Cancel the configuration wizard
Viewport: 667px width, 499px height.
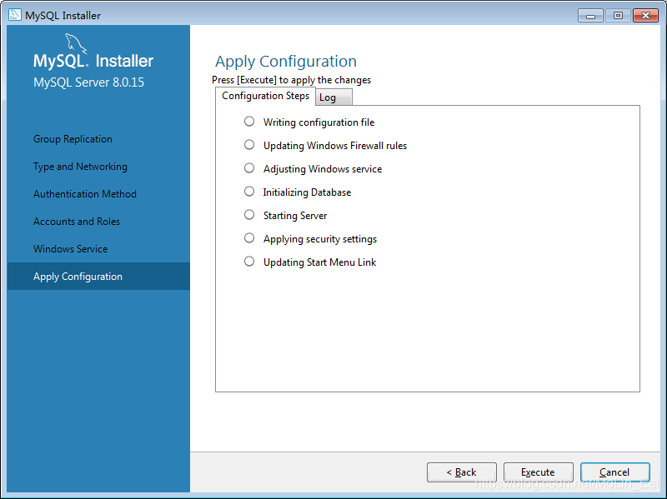pyautogui.click(x=614, y=472)
